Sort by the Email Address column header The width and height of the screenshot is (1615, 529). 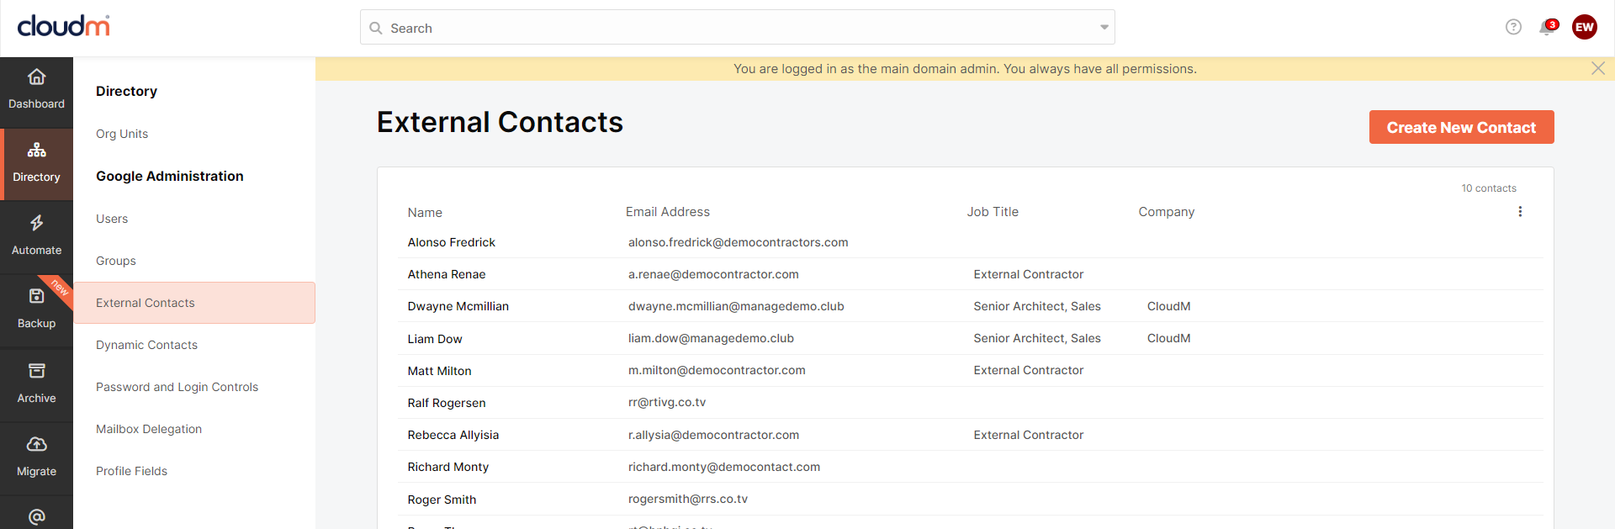pos(668,212)
